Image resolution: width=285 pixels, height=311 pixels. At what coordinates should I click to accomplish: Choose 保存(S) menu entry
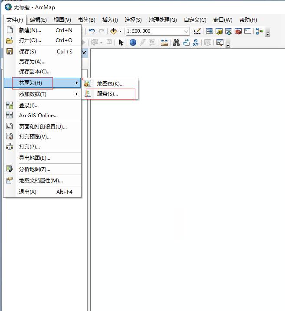(x=43, y=52)
